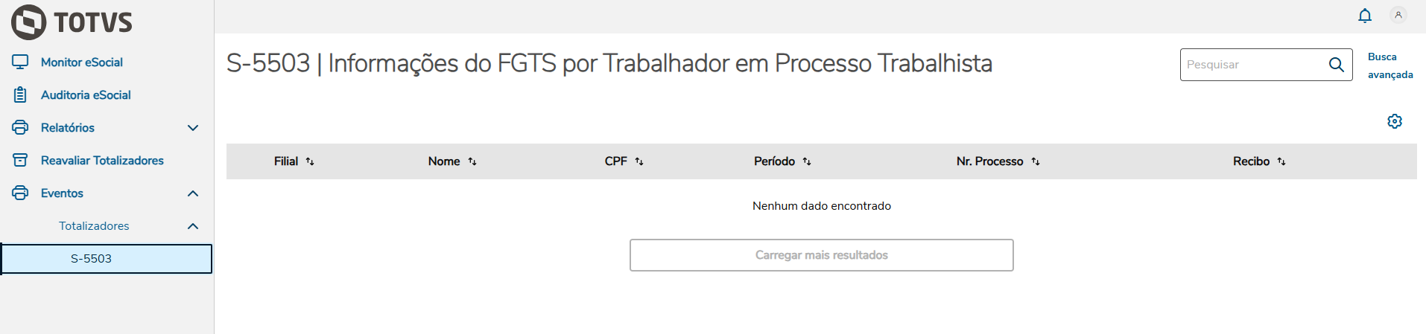1426x334 pixels.
Task: Open Busca avançada link
Action: pyautogui.click(x=1389, y=65)
